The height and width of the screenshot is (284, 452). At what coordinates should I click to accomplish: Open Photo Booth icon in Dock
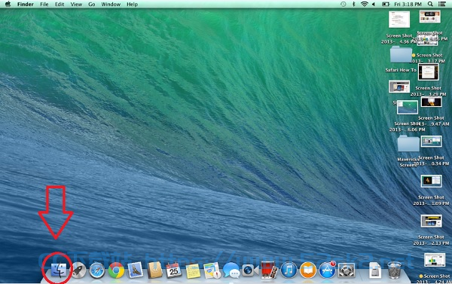coord(269,270)
